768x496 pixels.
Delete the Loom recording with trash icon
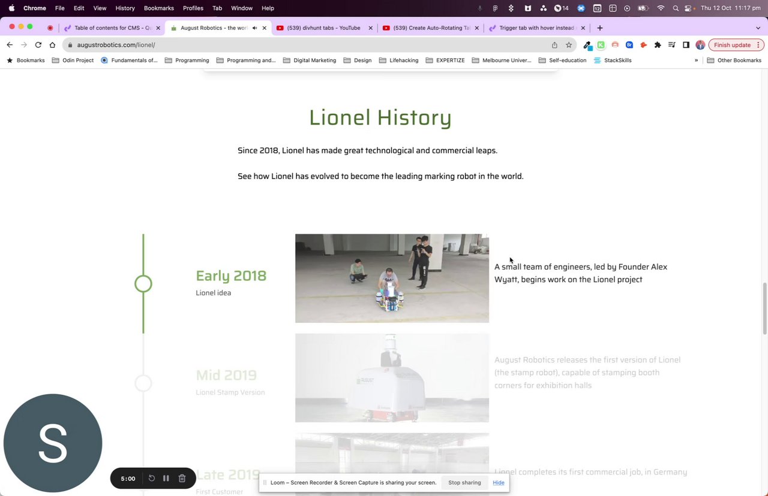pyautogui.click(x=182, y=478)
